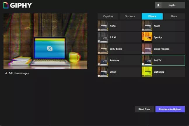This screenshot has height=126, width=189.
Task: Select the Bad TV filter thumbnail
Action: tap(147, 60)
